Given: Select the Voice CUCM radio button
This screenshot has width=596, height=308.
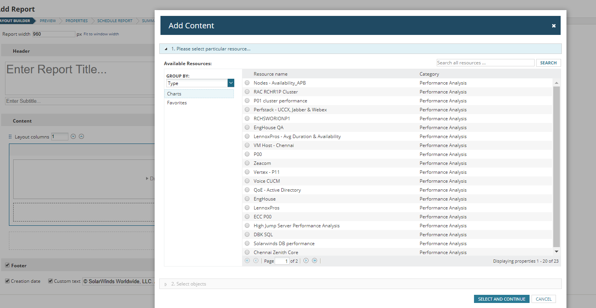Looking at the screenshot, I should (x=247, y=181).
